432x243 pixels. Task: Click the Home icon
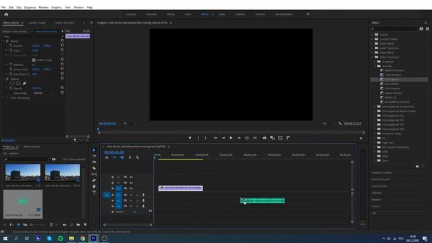6,14
